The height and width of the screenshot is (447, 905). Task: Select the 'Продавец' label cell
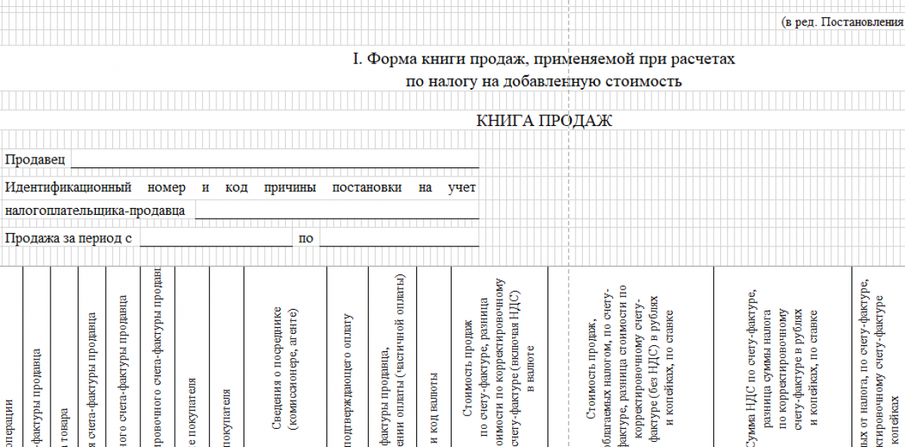[x=35, y=160]
